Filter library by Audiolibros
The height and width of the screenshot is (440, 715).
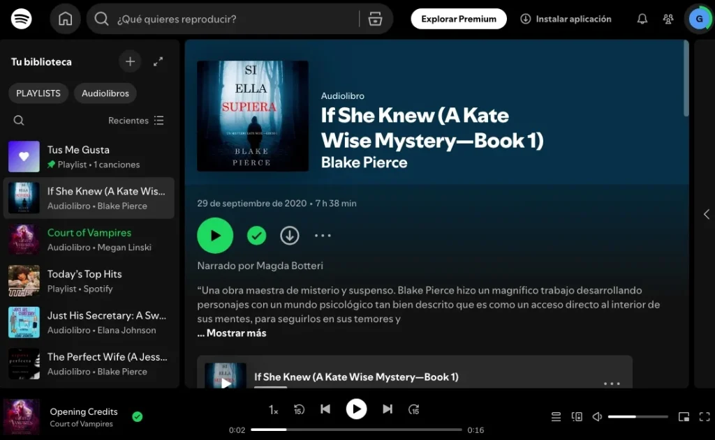(x=105, y=93)
